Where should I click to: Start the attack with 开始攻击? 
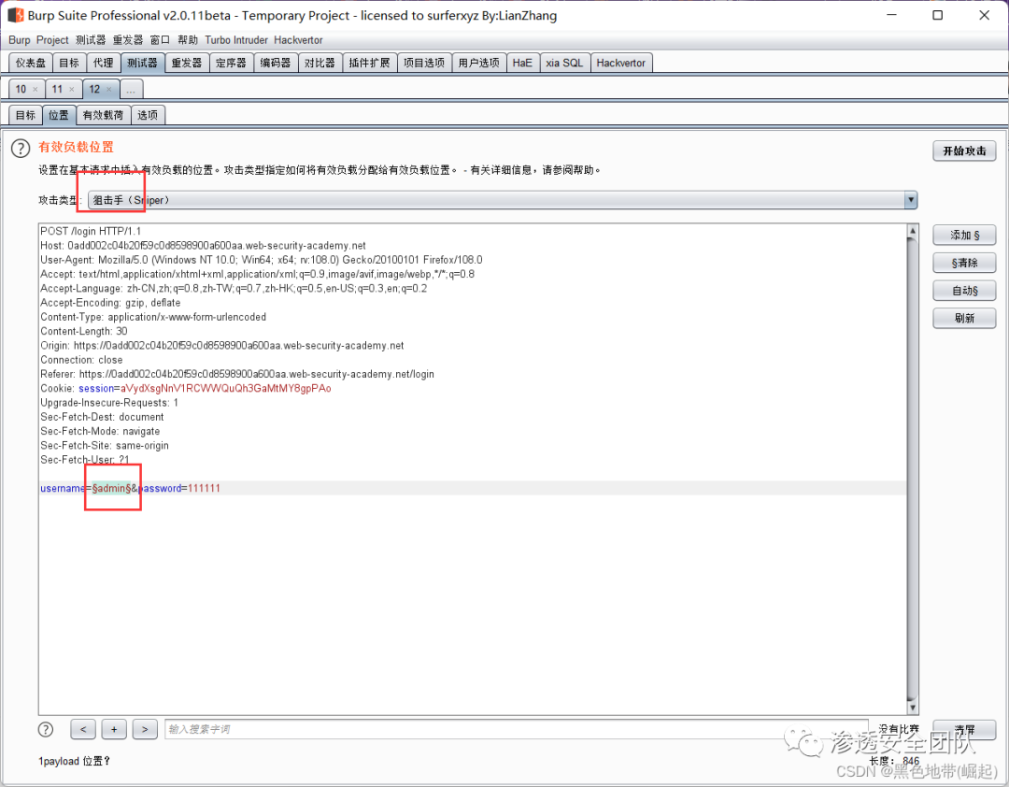[964, 150]
